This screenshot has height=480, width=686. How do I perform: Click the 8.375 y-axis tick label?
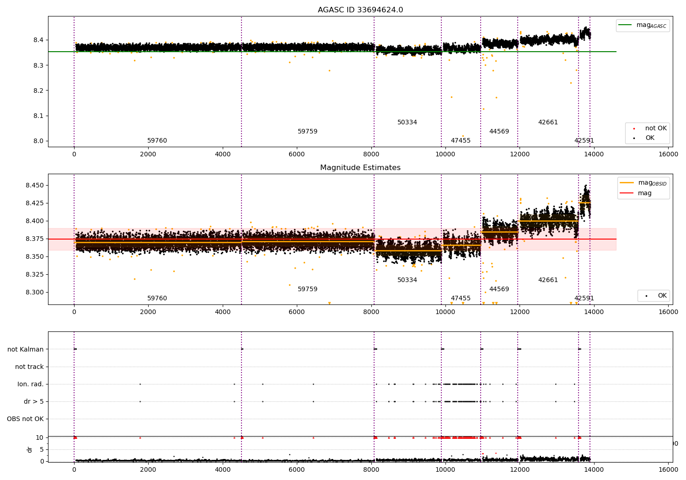(x=35, y=239)
